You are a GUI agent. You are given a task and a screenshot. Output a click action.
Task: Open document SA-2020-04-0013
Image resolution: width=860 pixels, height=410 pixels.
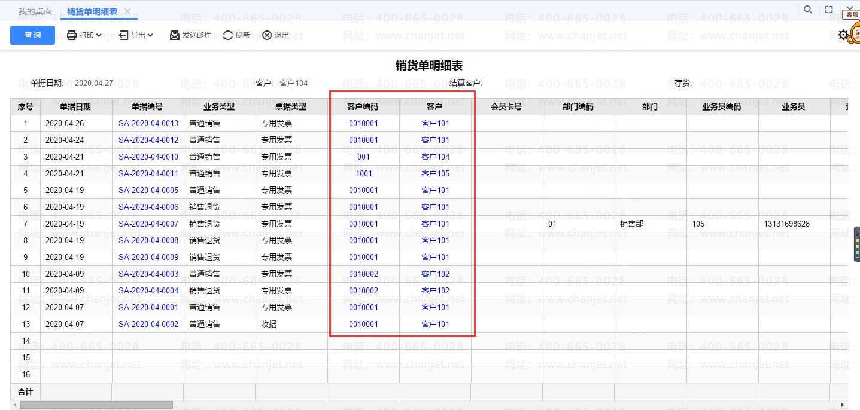coord(148,124)
